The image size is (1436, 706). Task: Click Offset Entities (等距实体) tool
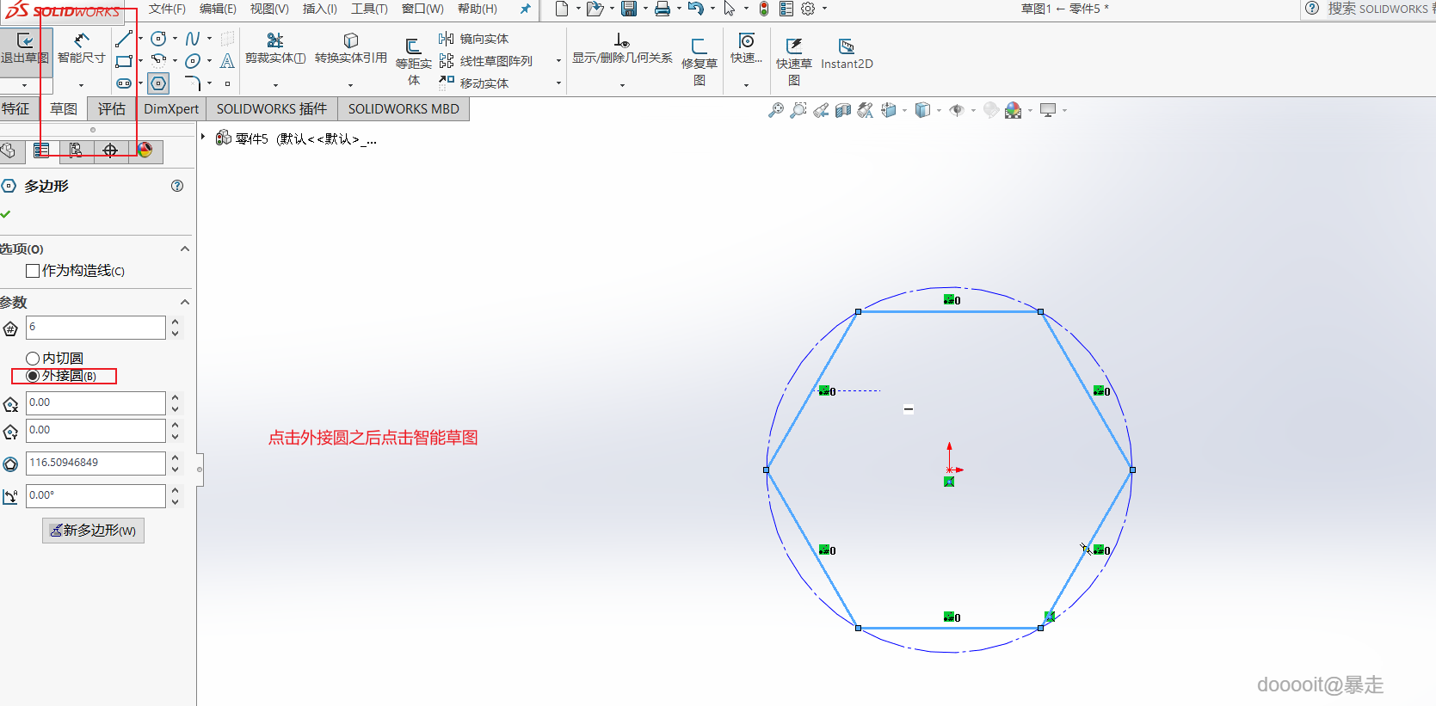[414, 61]
